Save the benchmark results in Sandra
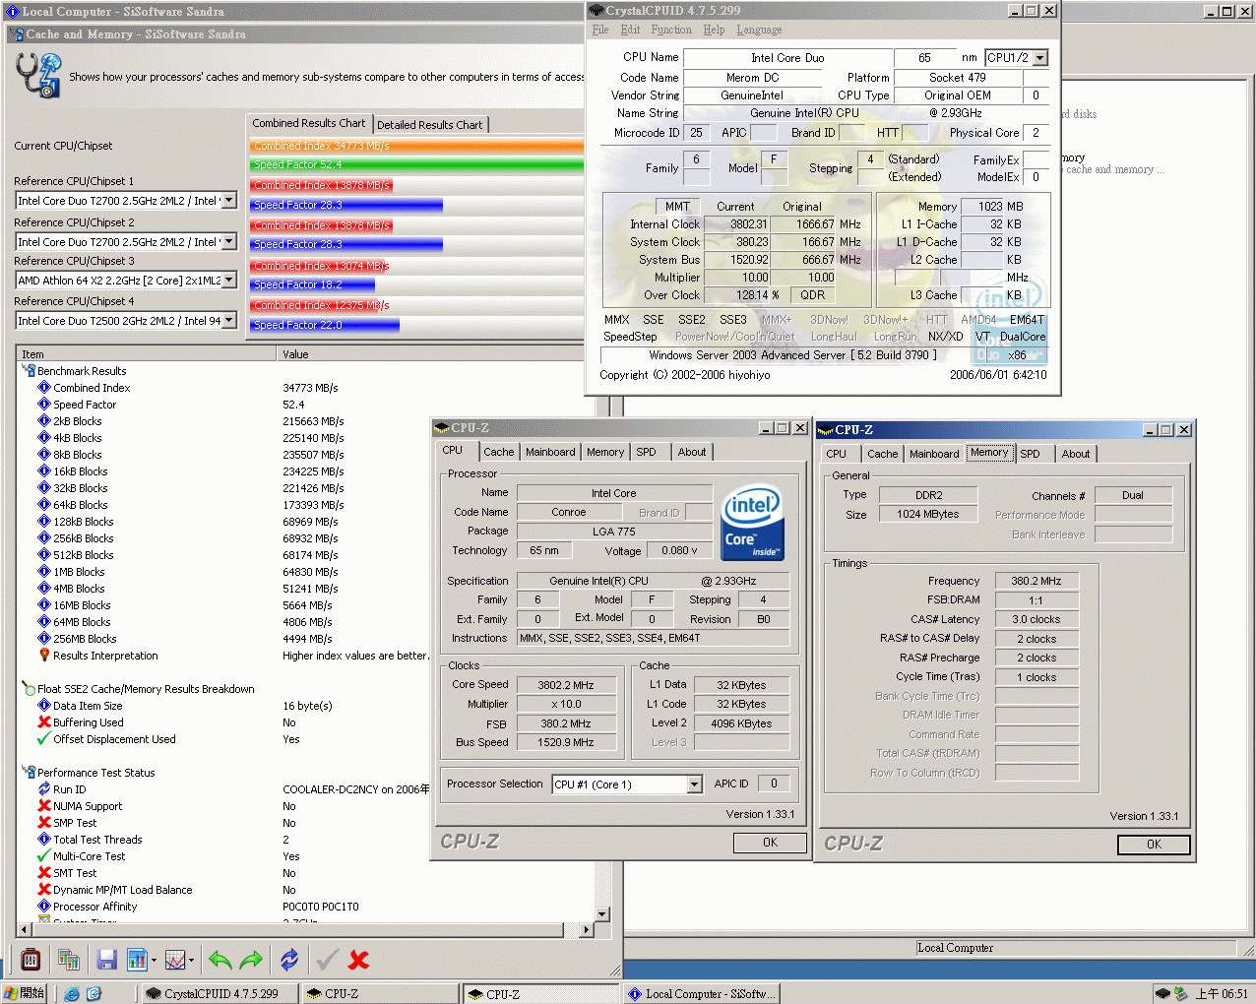This screenshot has width=1256, height=1004. [106, 960]
